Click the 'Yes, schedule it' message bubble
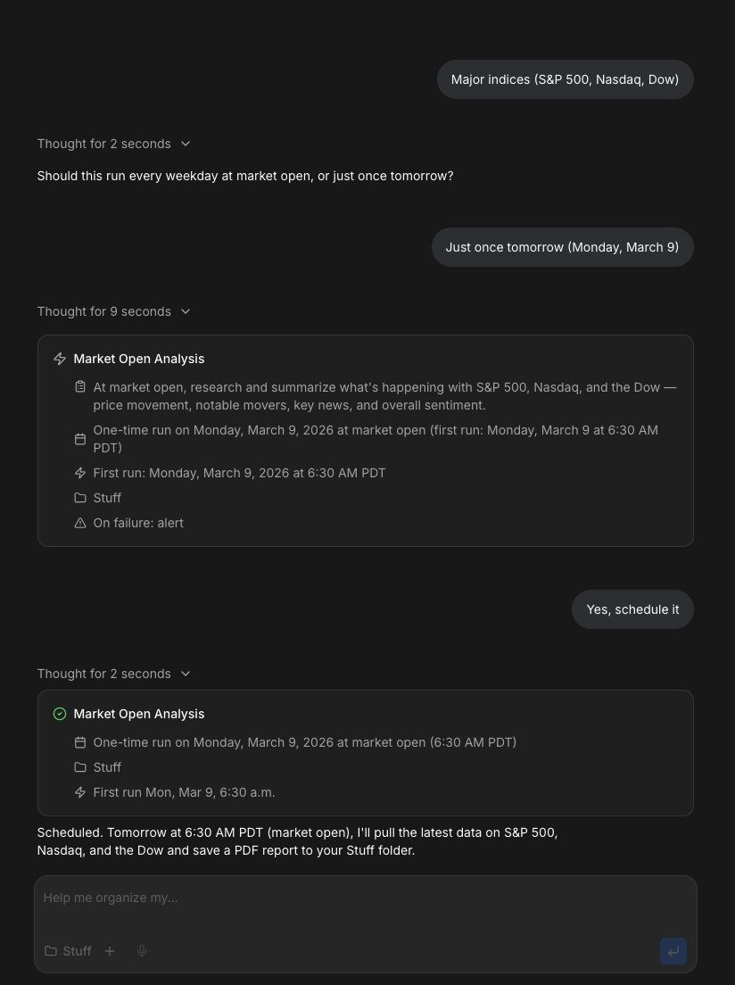This screenshot has height=985, width=735. [632, 609]
